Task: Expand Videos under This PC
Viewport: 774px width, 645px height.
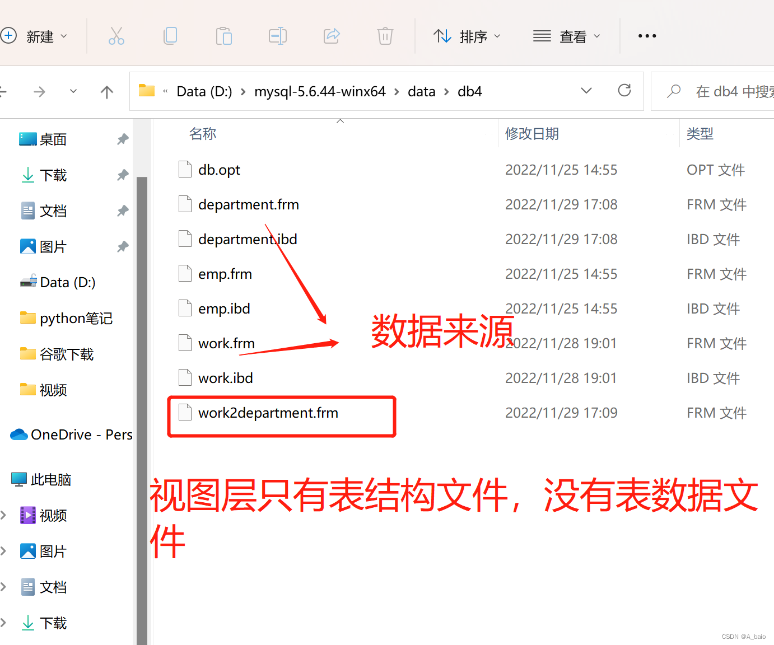Action: tap(3, 515)
